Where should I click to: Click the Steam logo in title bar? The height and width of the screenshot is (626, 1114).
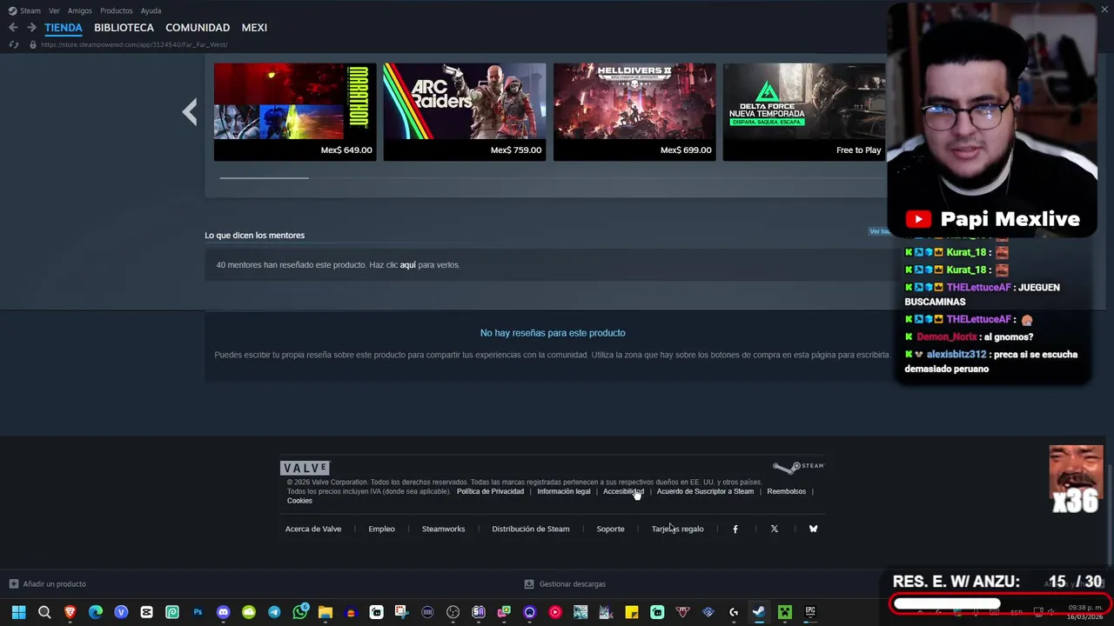[12, 10]
